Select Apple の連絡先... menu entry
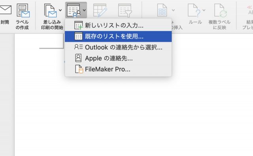Viewport: 253px width, 156px height. 118,58
